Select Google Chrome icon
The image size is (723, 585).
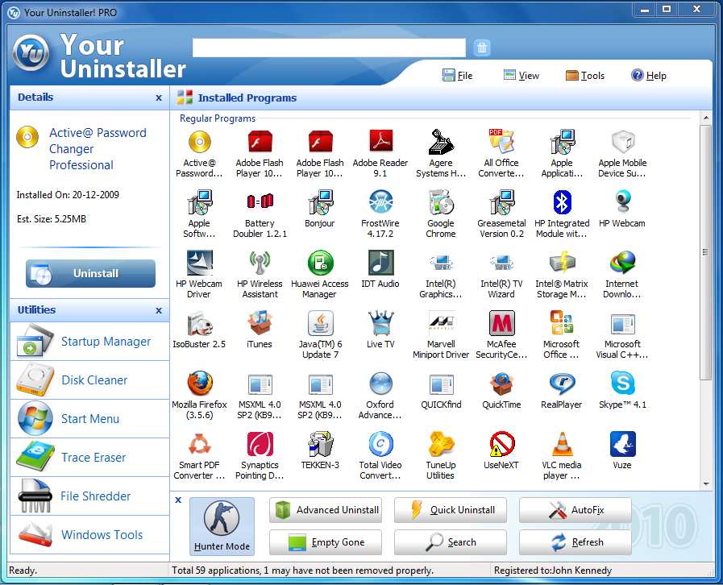tap(441, 202)
